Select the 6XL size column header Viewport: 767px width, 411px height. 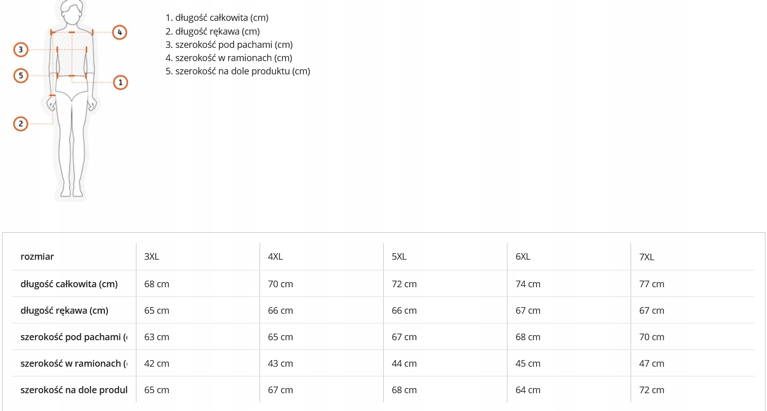(x=523, y=257)
